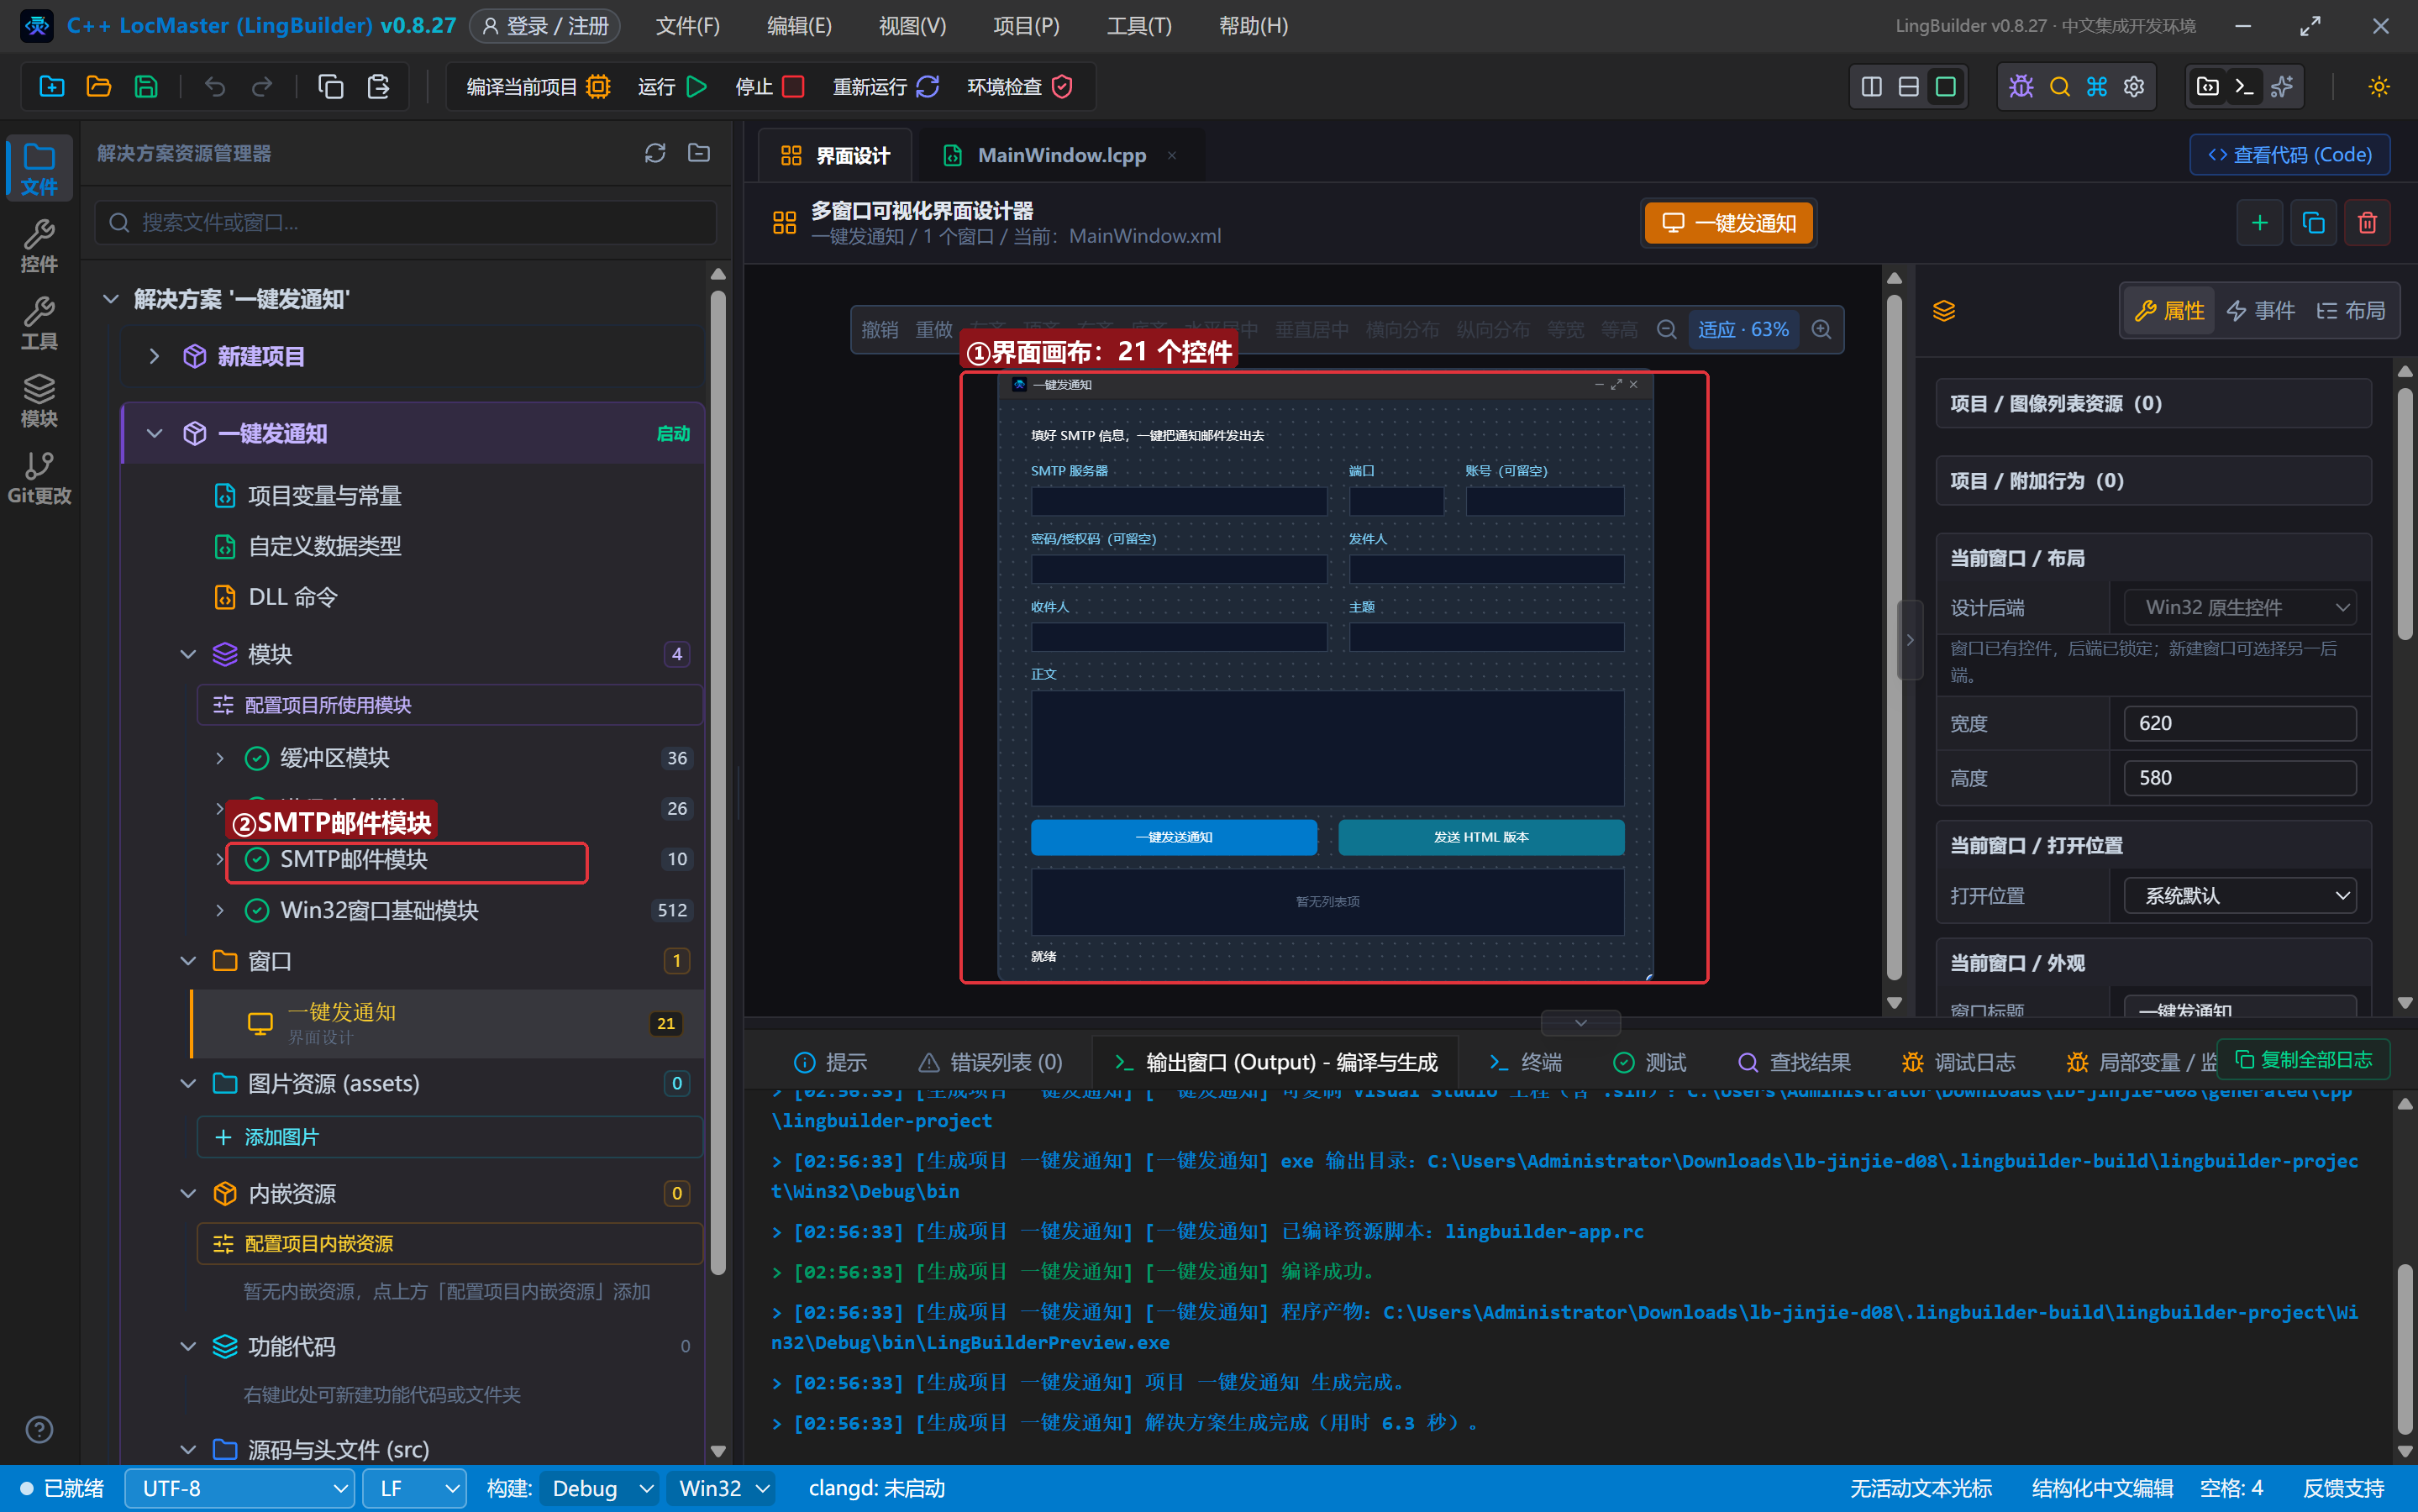Click the new project icon in toolbar
Image resolution: width=2418 pixels, height=1512 pixels.
click(x=52, y=87)
